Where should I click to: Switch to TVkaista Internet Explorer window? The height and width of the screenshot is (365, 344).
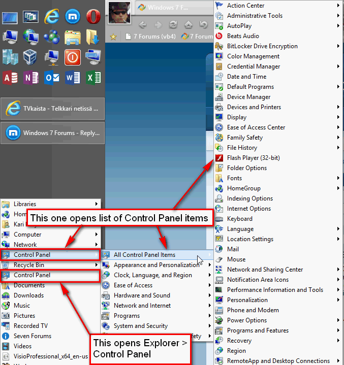point(52,109)
